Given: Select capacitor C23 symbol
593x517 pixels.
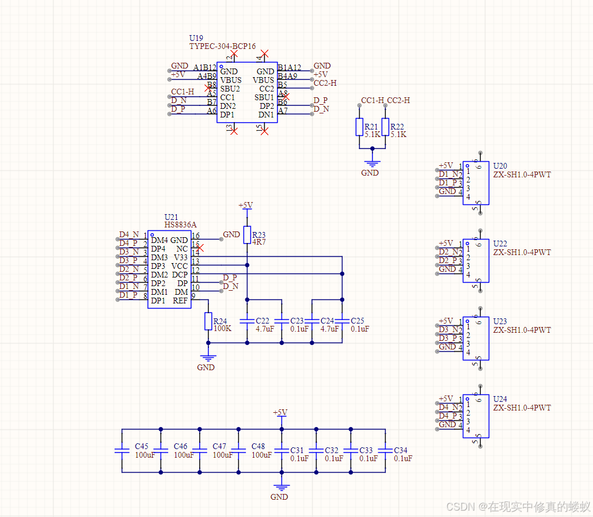Looking at the screenshot, I should pyautogui.click(x=282, y=321).
